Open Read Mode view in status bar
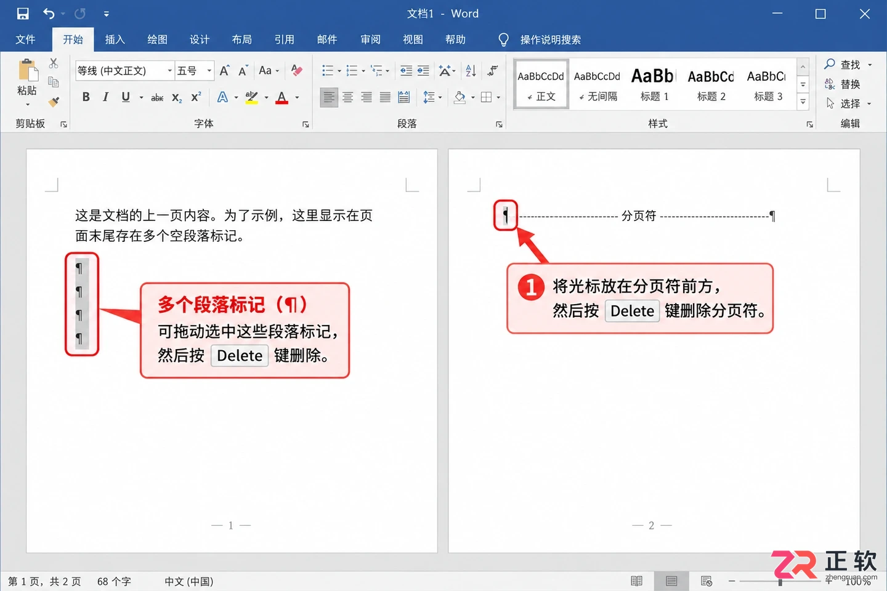The image size is (887, 591). [x=637, y=581]
